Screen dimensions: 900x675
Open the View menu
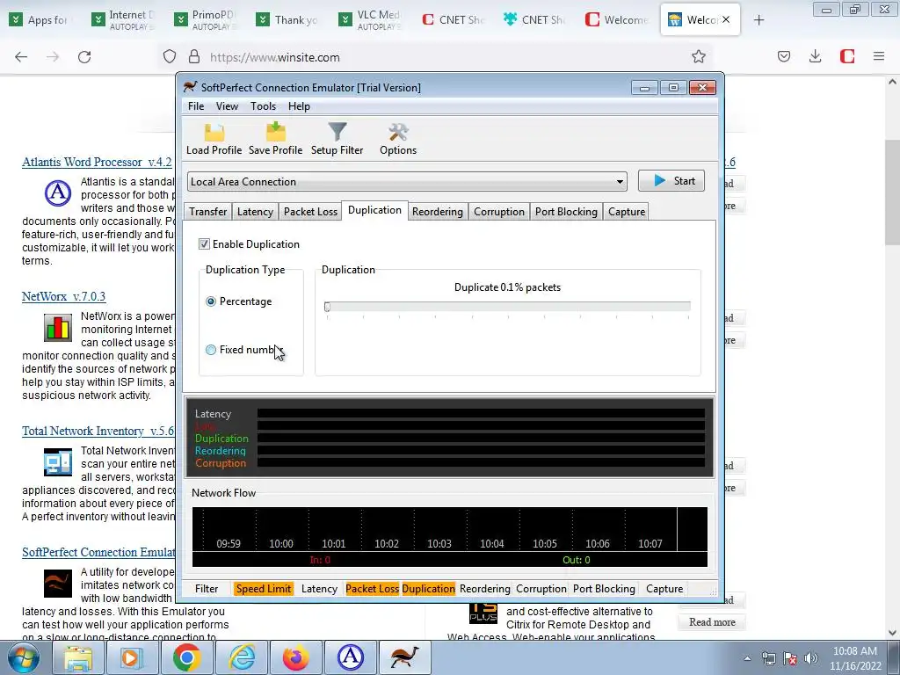click(227, 106)
